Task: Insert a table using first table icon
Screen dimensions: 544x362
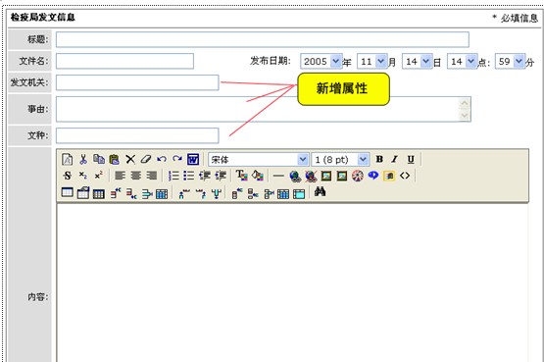Action: (x=68, y=192)
